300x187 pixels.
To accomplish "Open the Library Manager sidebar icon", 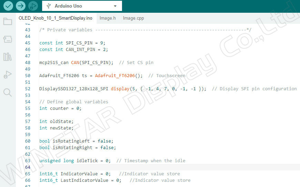I will pyautogui.click(x=8, y=57).
